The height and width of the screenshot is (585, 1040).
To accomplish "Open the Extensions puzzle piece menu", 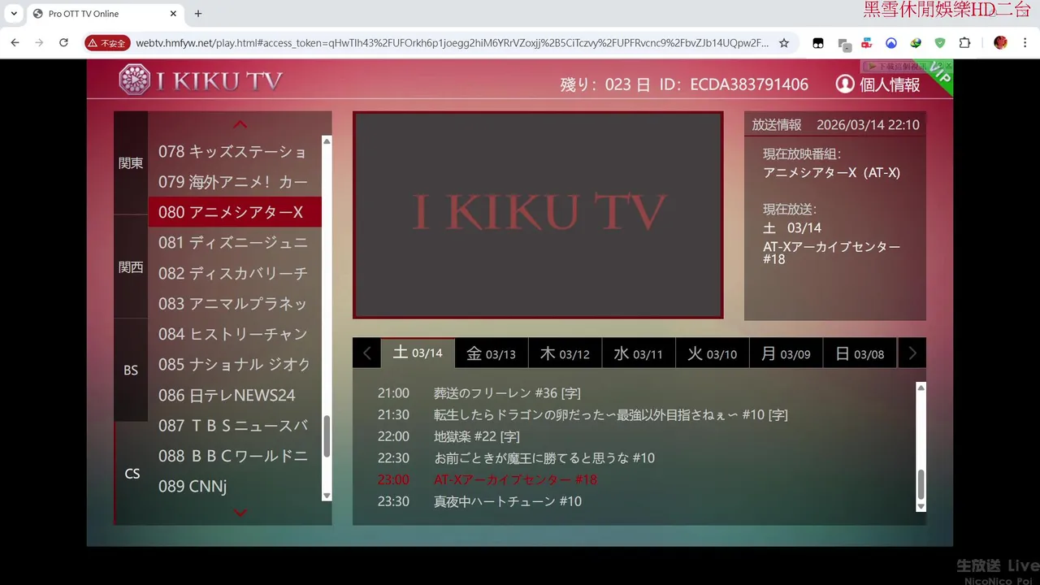I will 964,43.
